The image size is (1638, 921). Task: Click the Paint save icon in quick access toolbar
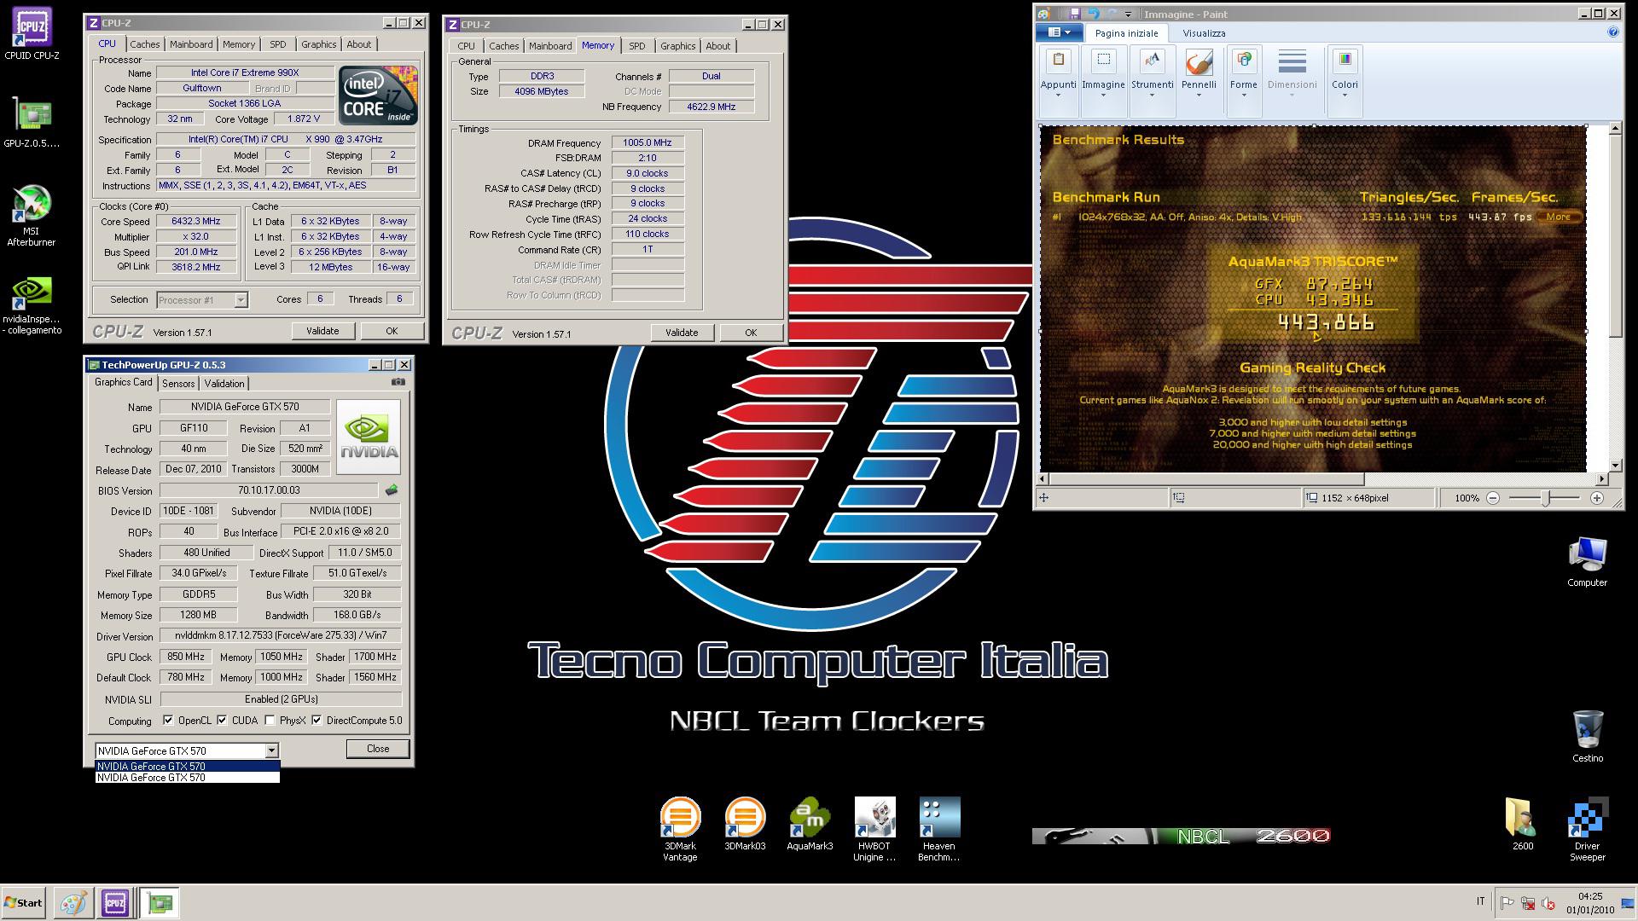click(x=1074, y=14)
